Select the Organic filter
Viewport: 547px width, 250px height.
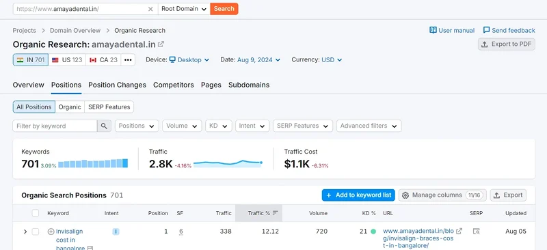[x=70, y=107]
